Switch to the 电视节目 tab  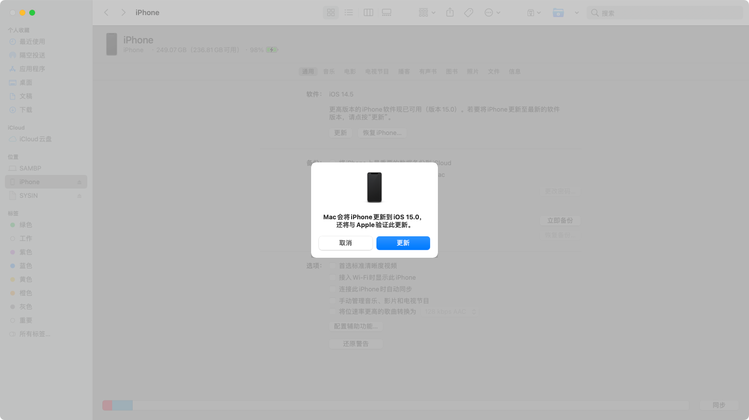point(377,72)
